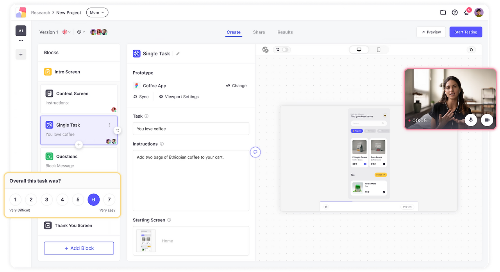Click the Figma Coffee App icon
The height and width of the screenshot is (272, 500).
click(137, 86)
